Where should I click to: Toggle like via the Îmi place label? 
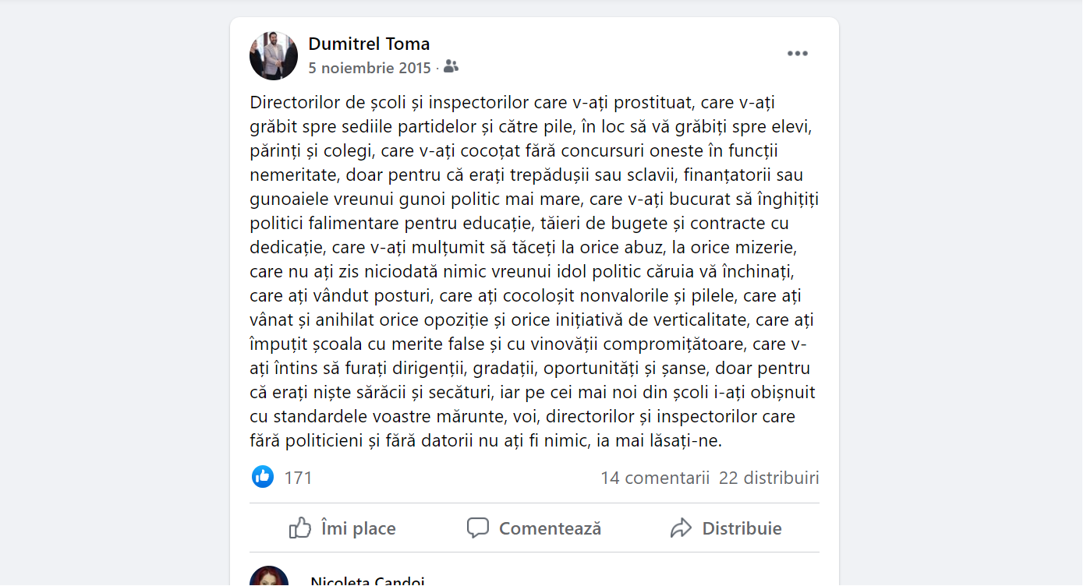coord(358,528)
